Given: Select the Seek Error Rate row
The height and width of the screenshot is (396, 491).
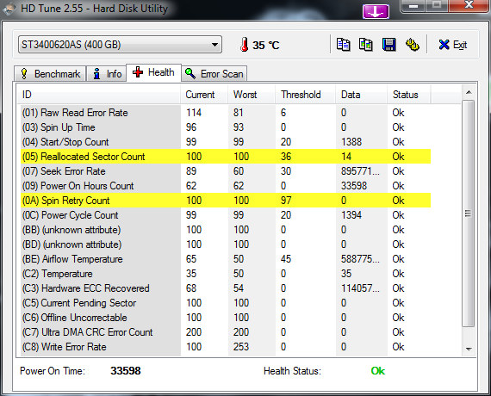Looking at the screenshot, I should 226,171.
